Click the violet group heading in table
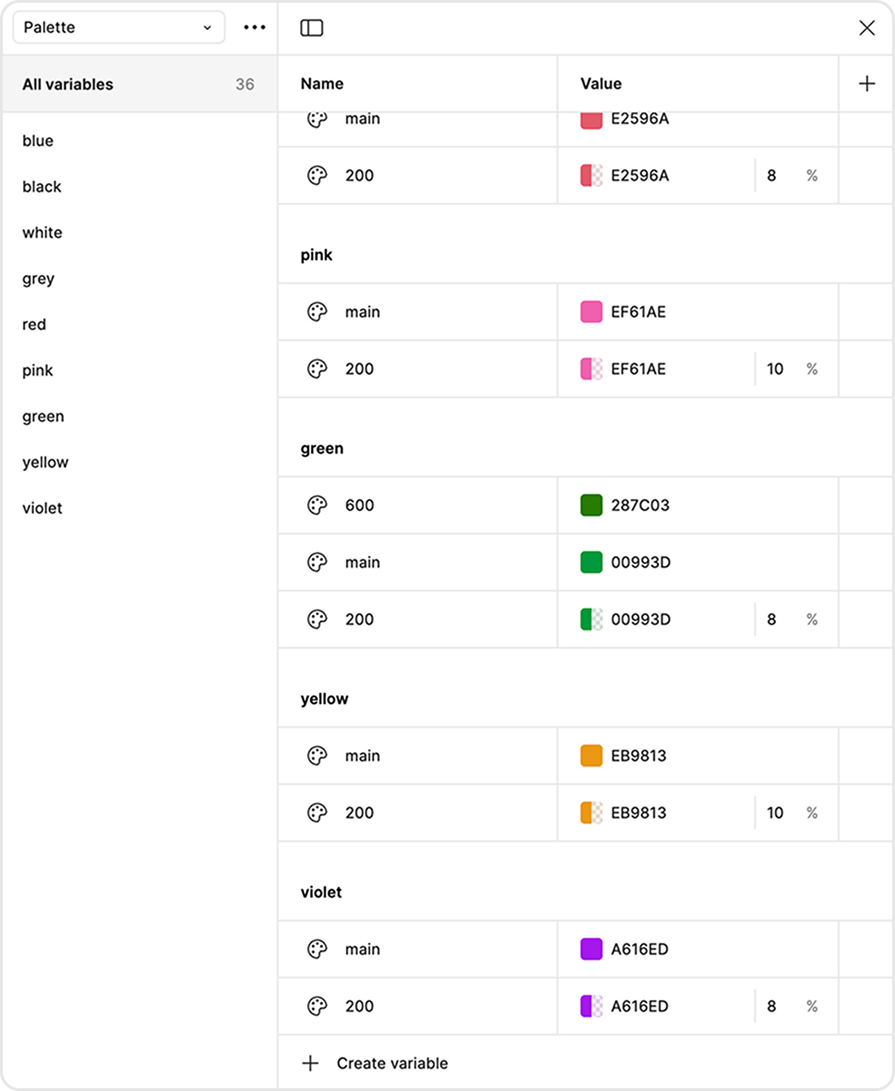Viewport: 895px width, 1091px height. (x=322, y=892)
